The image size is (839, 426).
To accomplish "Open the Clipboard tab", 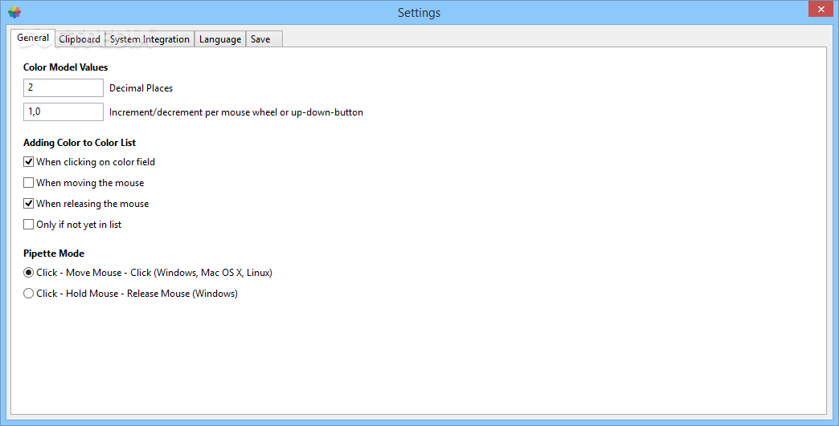I will click(80, 39).
